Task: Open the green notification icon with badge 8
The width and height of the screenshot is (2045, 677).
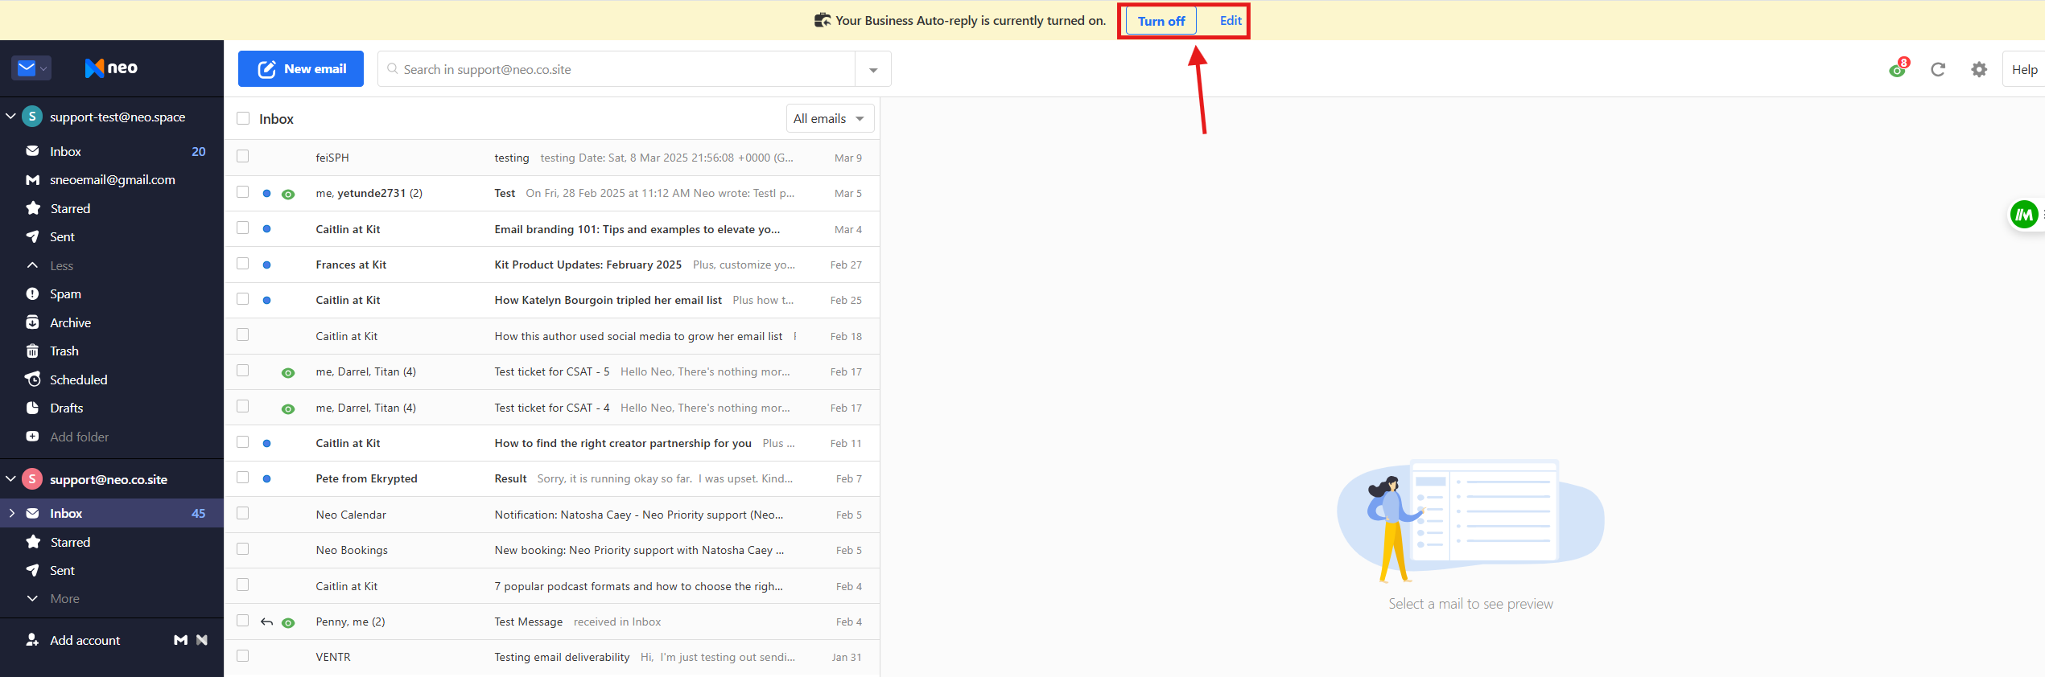Action: (1898, 69)
